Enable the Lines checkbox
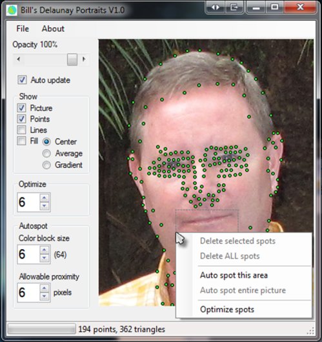Viewport: 322px width, 342px height. point(21,130)
